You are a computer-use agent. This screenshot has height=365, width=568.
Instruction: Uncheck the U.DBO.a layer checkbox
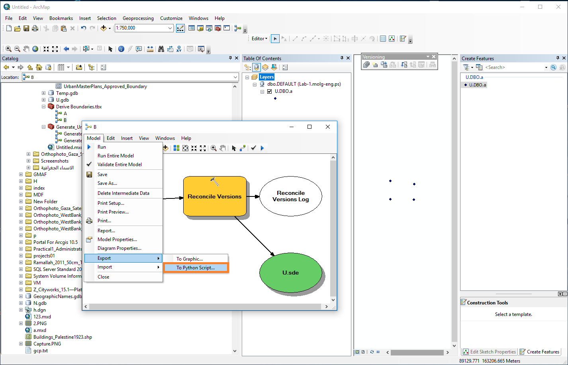(270, 91)
